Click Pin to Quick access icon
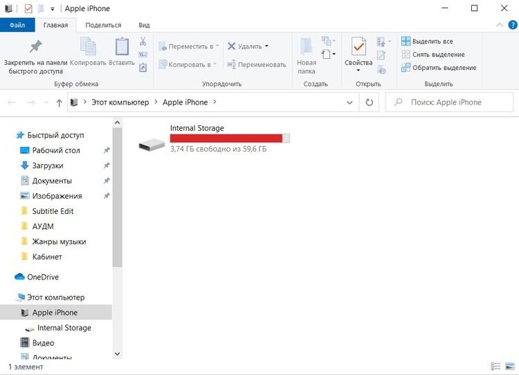The width and height of the screenshot is (519, 375). [33, 47]
